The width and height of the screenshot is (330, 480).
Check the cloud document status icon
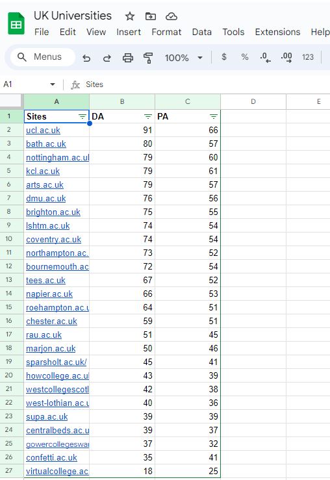coord(171,16)
